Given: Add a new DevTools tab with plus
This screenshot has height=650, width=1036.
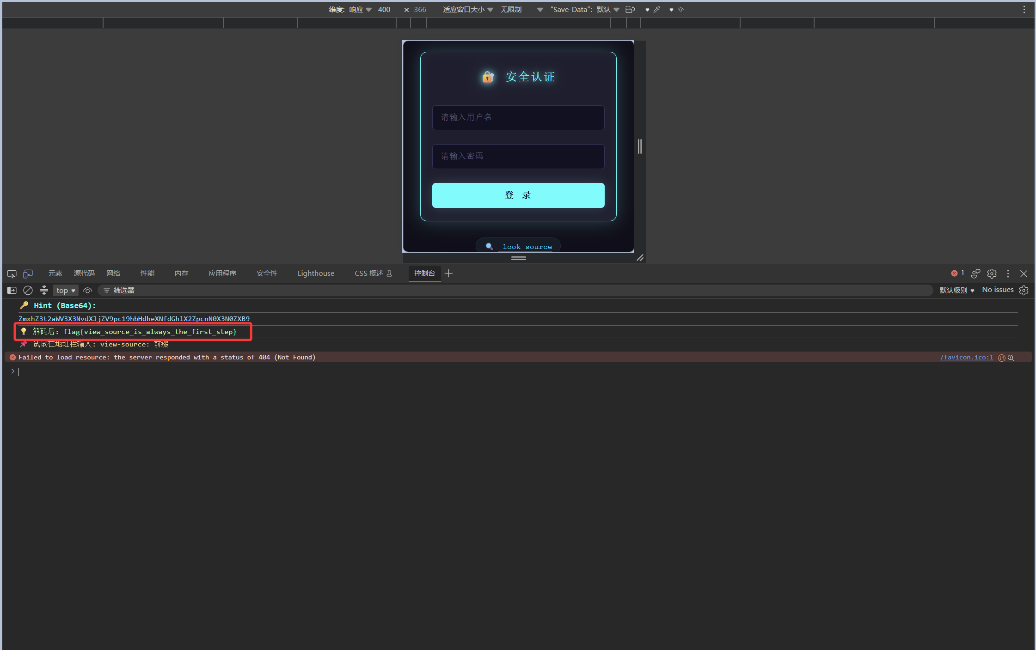Looking at the screenshot, I should (x=448, y=273).
